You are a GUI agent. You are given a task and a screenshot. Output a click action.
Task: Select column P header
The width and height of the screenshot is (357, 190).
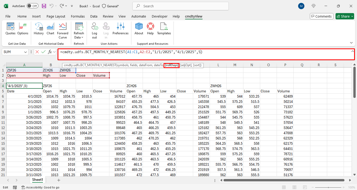click(x=285, y=65)
